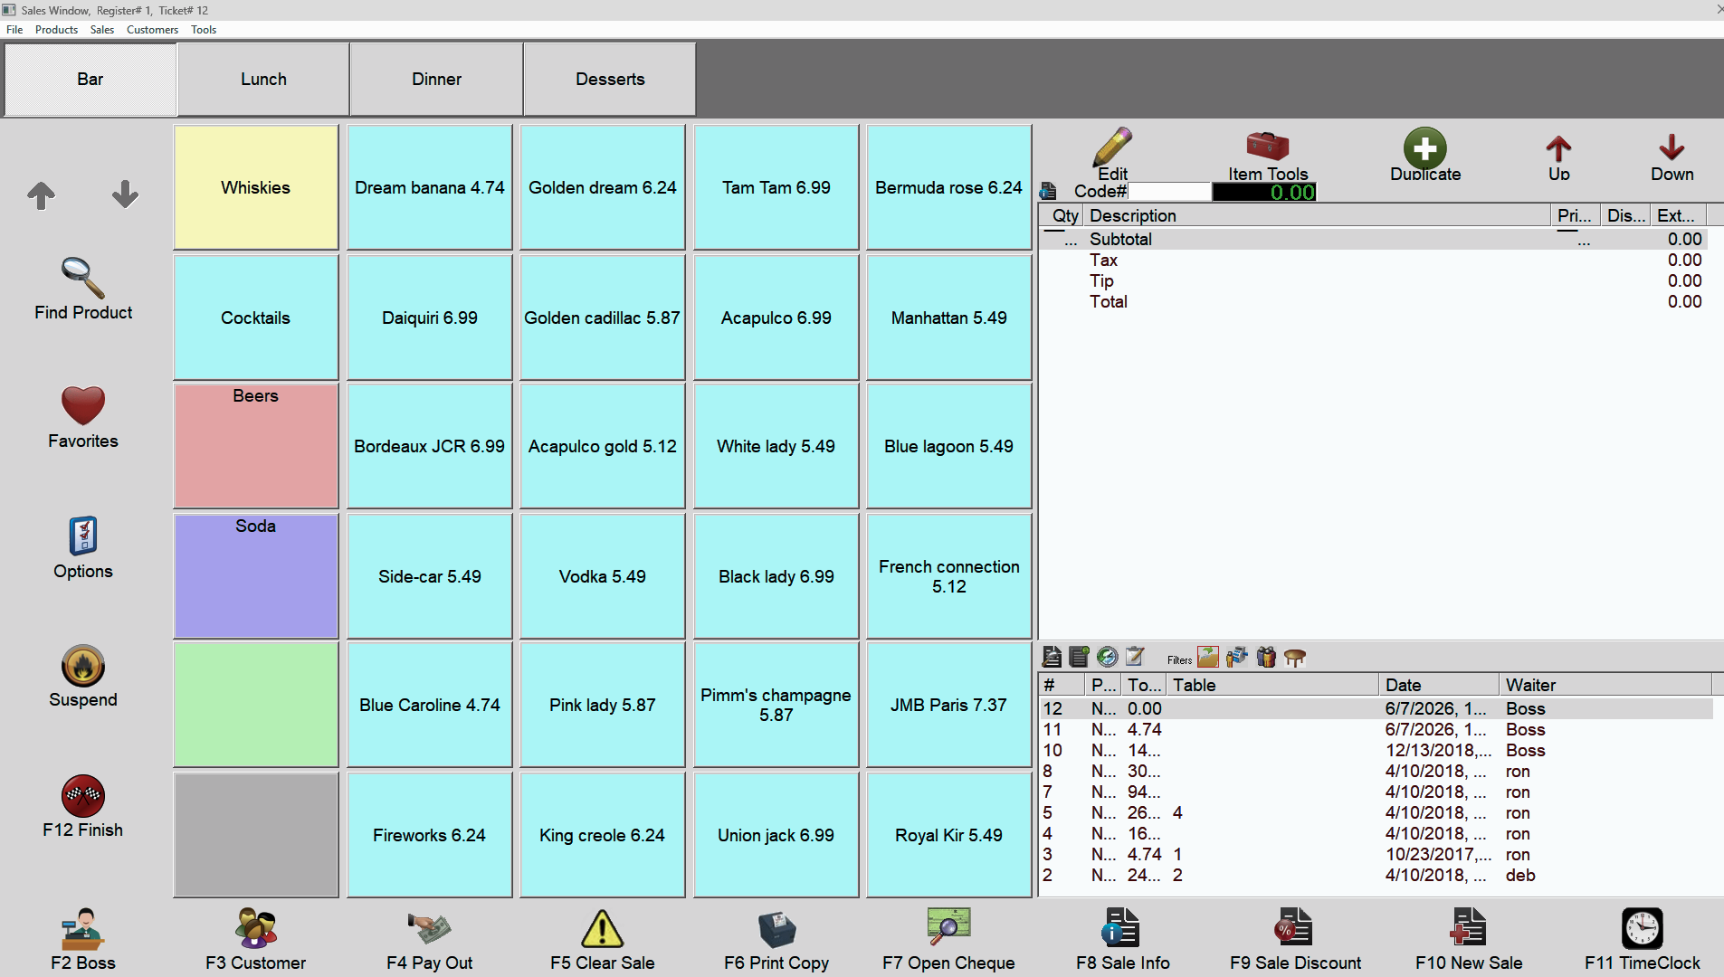Add Blue lagoon 5.49
Viewport: 1724px width, 977px height.
(x=949, y=446)
